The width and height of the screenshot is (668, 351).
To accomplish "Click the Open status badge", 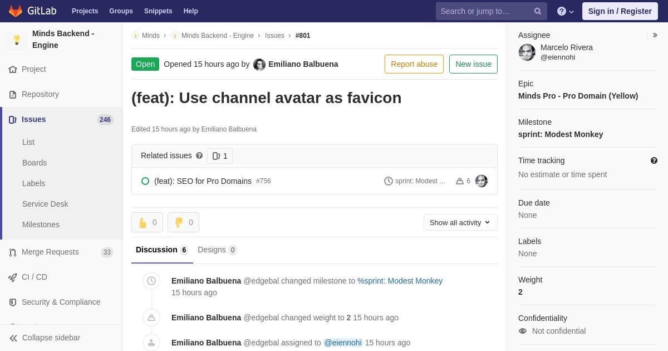I will coord(145,64).
